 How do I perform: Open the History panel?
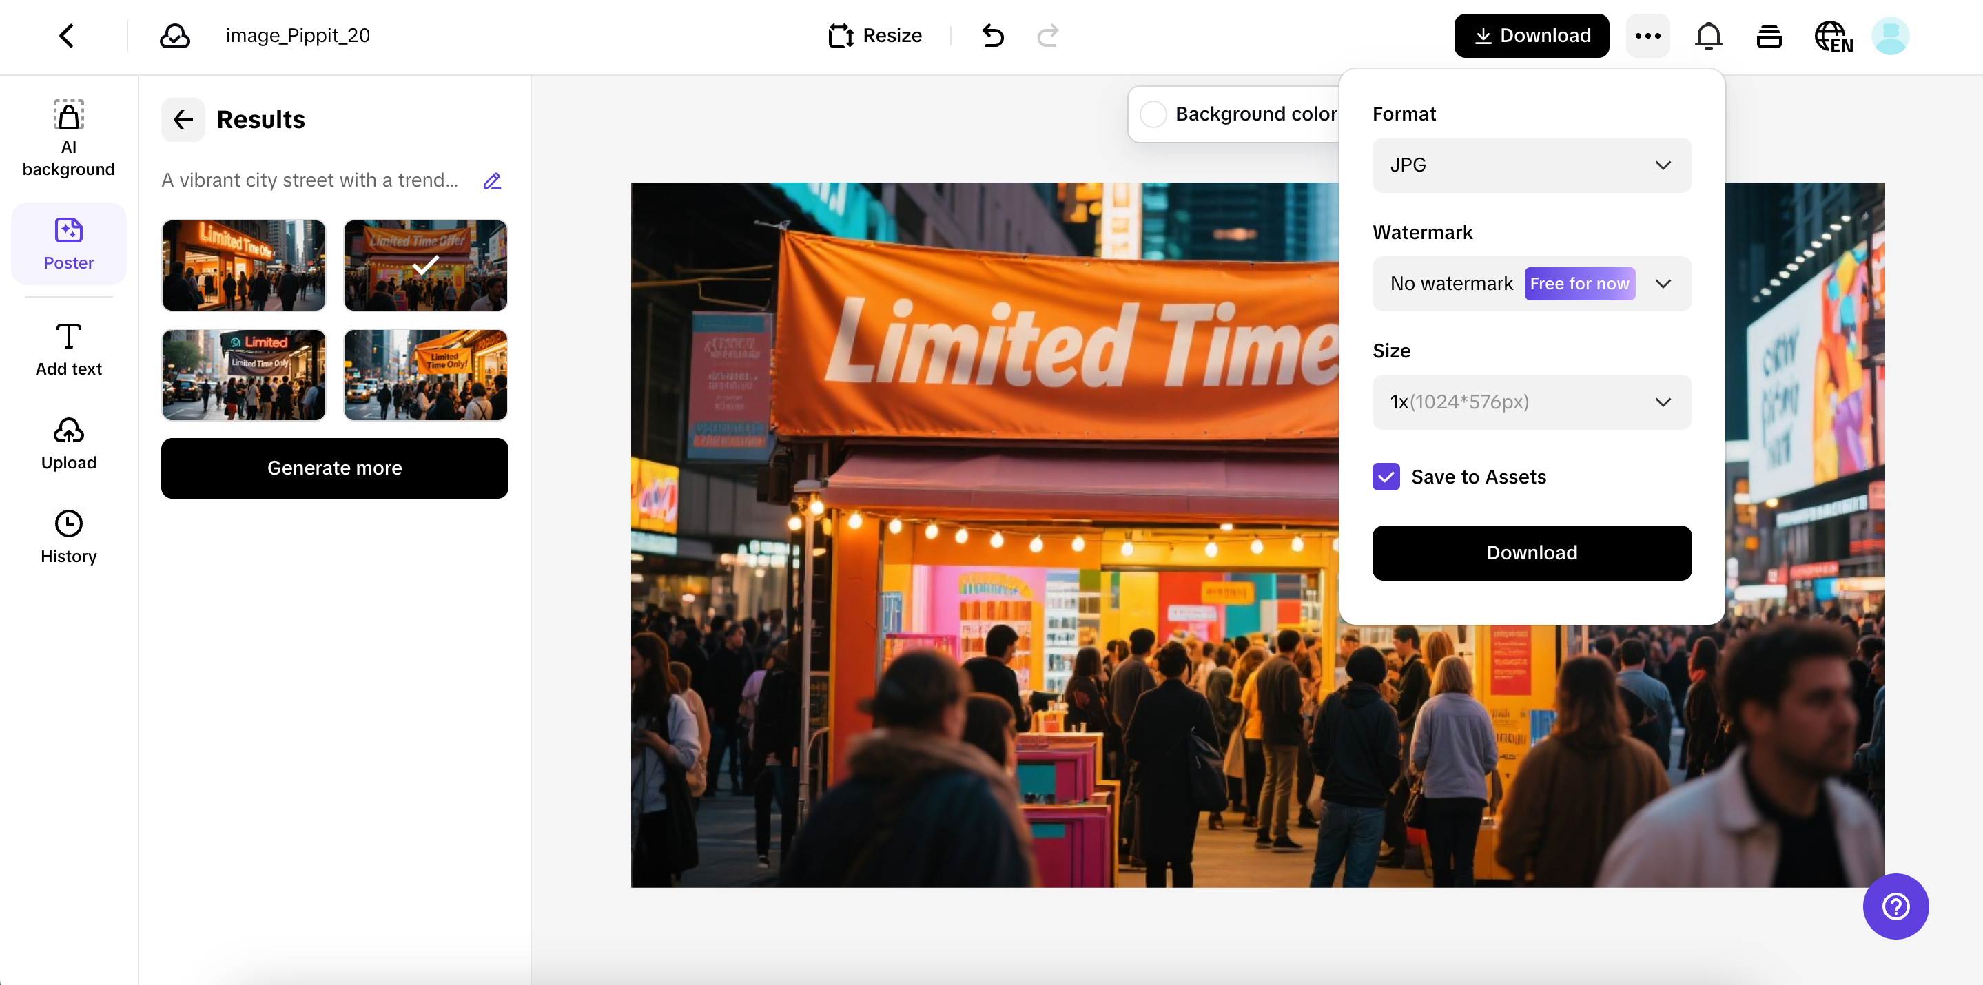(x=68, y=537)
